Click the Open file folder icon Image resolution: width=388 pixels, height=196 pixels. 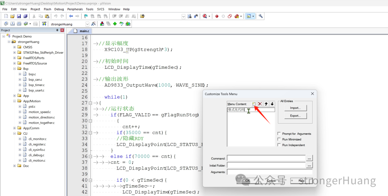click(12, 16)
